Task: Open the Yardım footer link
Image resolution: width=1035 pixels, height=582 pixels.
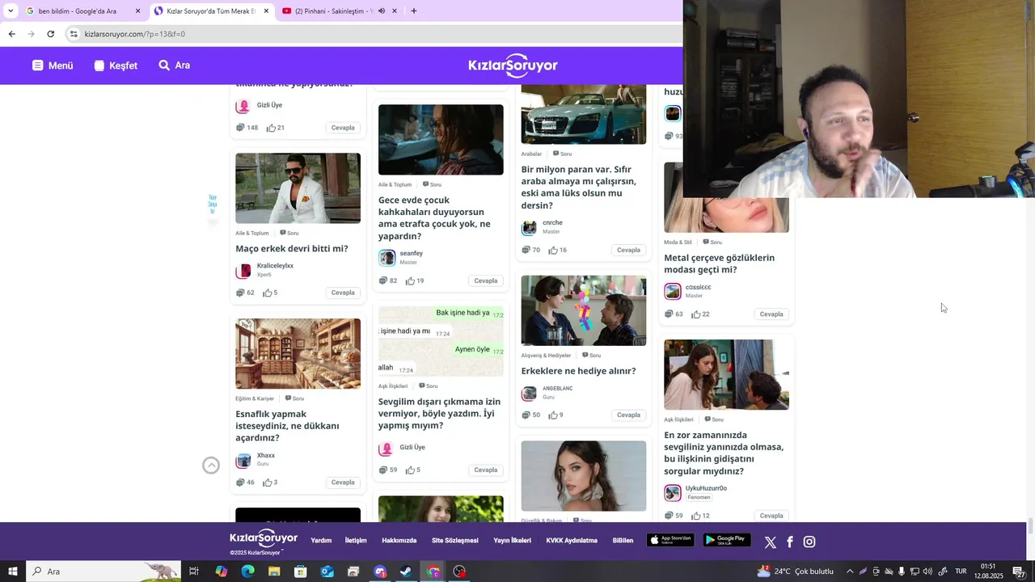Action: tap(321, 541)
